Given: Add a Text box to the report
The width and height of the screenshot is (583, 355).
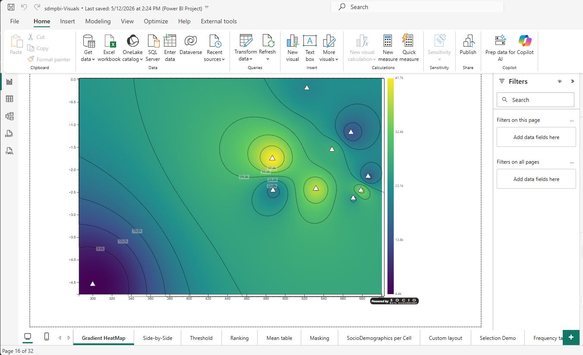Looking at the screenshot, I should tap(310, 48).
